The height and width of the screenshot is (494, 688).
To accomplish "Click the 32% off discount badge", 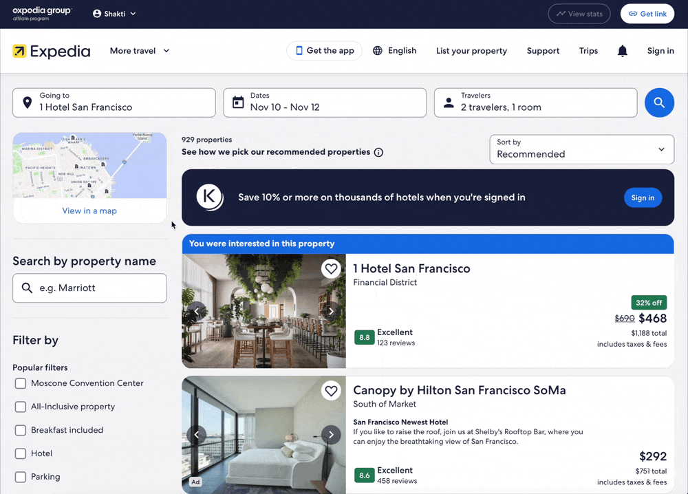I will (649, 303).
